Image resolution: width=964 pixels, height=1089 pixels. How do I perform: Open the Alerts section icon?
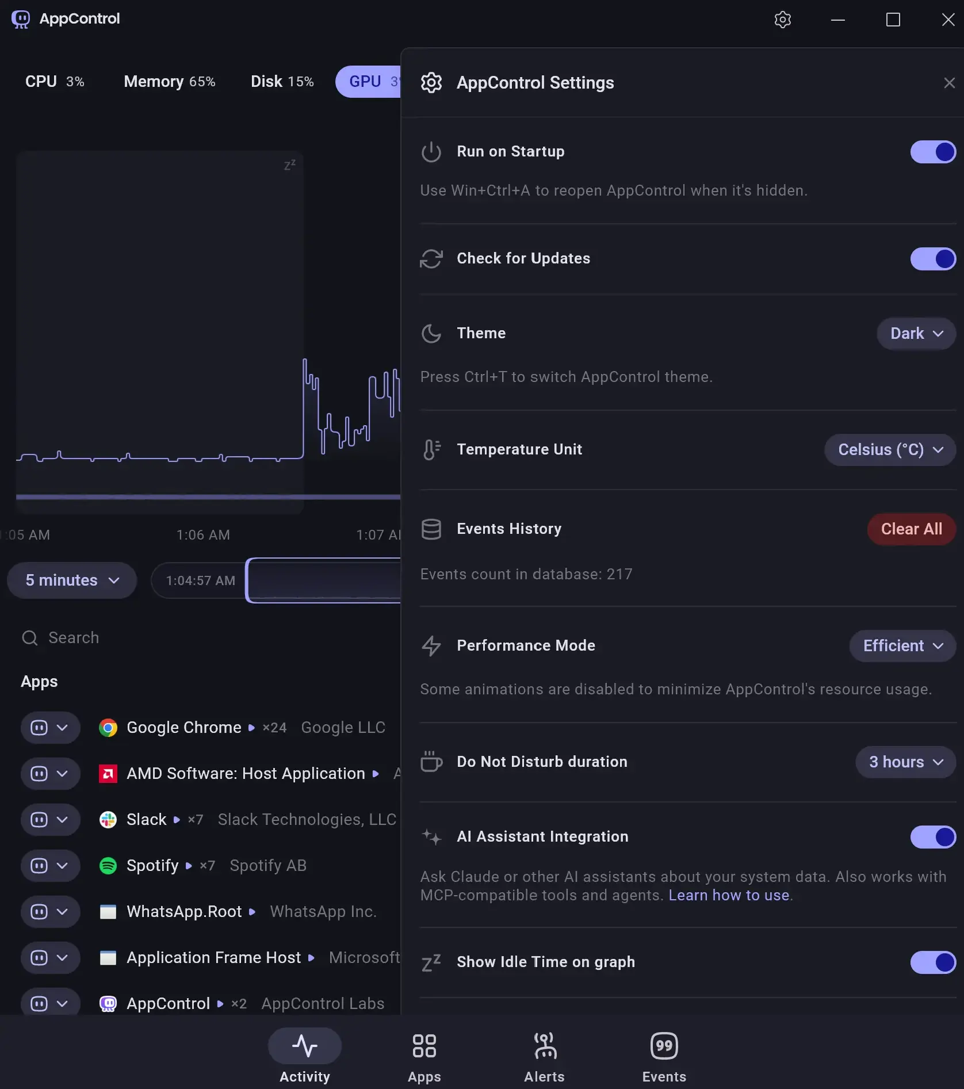544,1046
